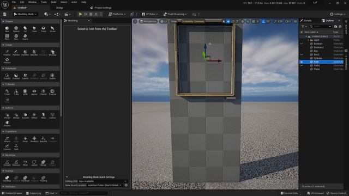Select the Torus shape tool
Viewport: 349px width, 196px height.
tap(44, 29)
